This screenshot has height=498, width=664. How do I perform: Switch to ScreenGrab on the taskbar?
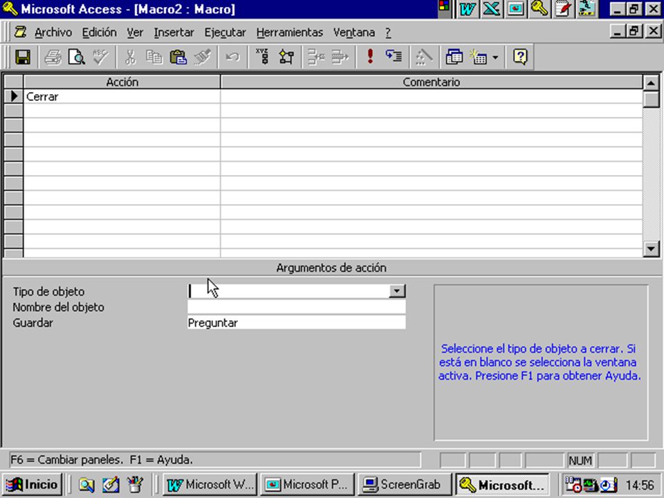click(405, 484)
